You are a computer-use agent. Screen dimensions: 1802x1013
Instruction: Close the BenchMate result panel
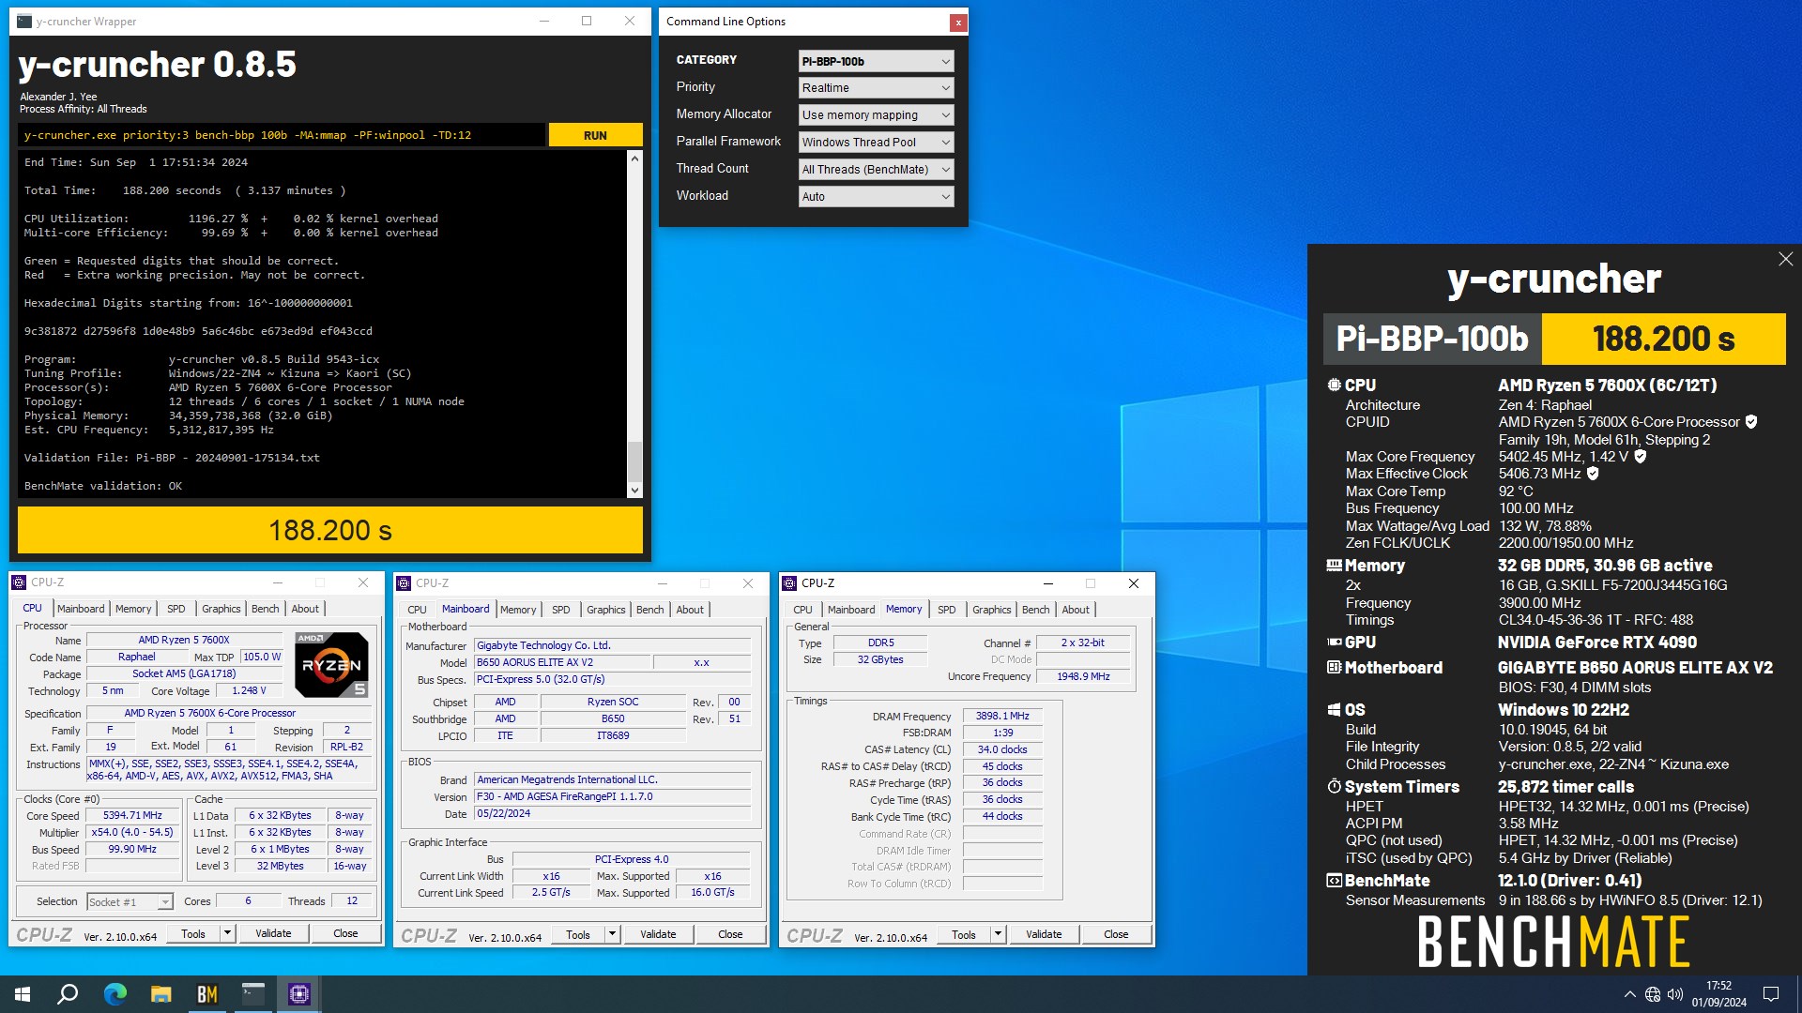tap(1785, 259)
